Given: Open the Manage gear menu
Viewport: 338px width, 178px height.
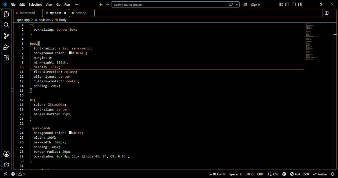Looking at the screenshot, I should (6, 165).
